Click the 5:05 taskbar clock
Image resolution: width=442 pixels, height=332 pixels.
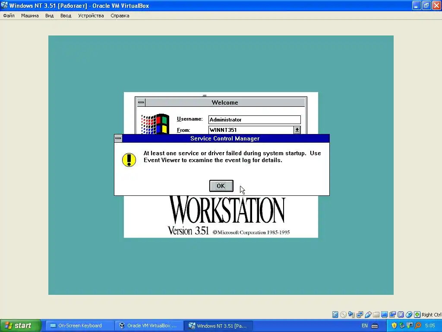pyautogui.click(x=430, y=326)
